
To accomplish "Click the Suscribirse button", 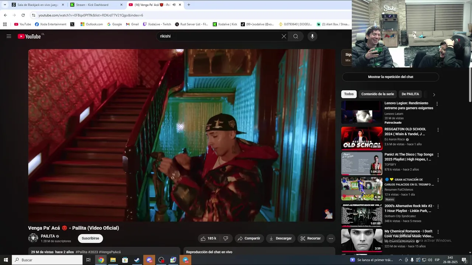I will [x=90, y=238].
